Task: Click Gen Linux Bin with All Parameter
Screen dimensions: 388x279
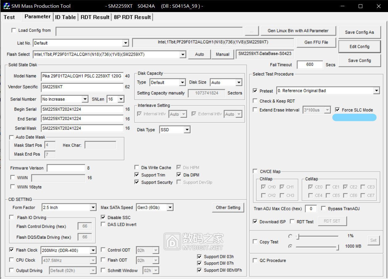Action: (x=298, y=31)
